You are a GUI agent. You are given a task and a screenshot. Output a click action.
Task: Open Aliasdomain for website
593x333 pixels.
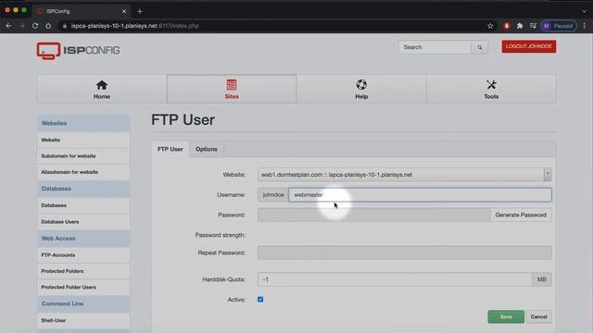click(83, 172)
